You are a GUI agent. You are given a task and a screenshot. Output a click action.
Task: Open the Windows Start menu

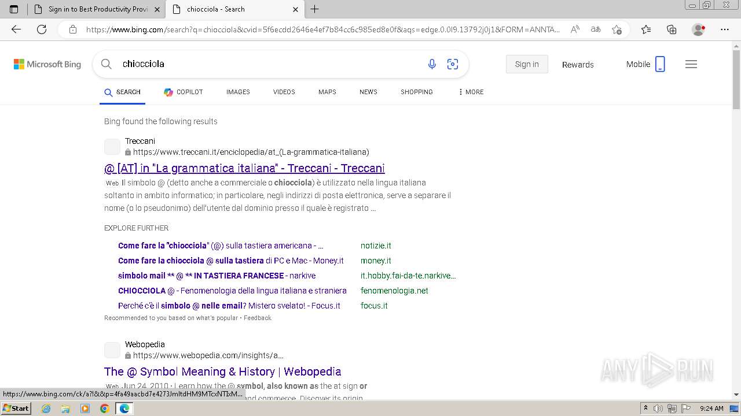pyautogui.click(x=16, y=408)
